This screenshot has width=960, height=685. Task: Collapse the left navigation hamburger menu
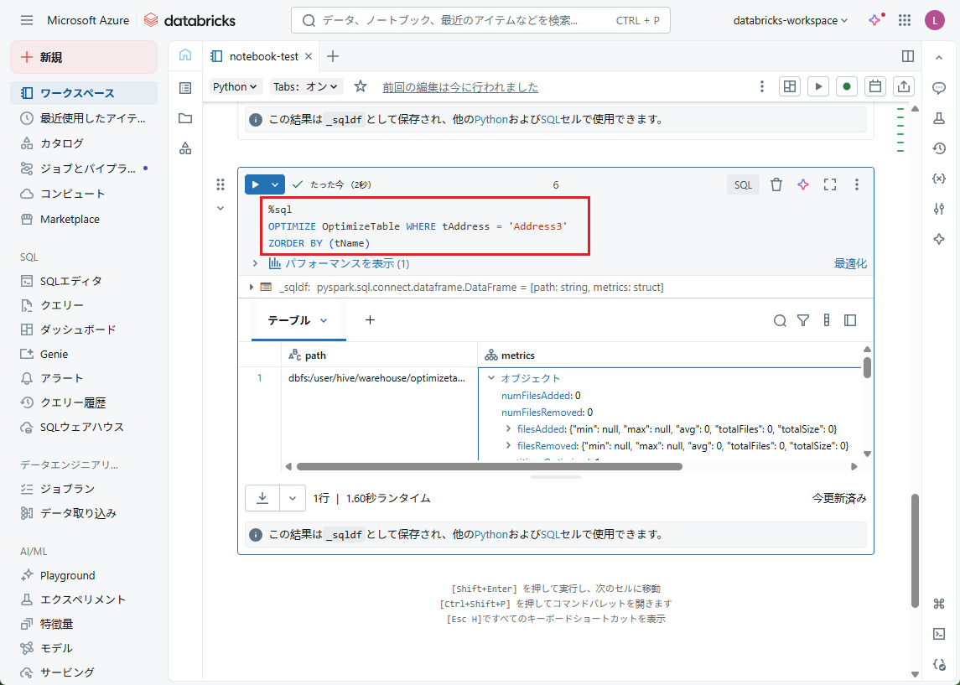[x=27, y=20]
